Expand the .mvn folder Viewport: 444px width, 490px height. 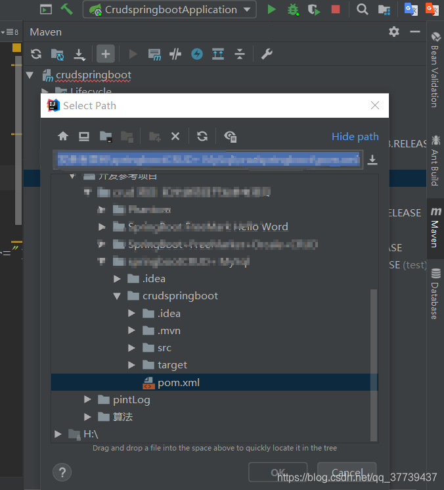[131, 331]
